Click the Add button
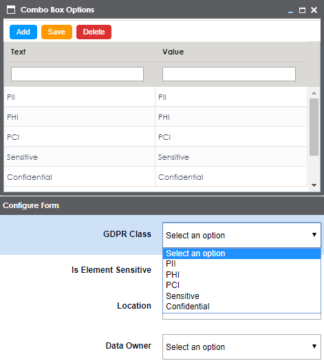Image resolution: width=324 pixels, height=361 pixels. pyautogui.click(x=23, y=32)
